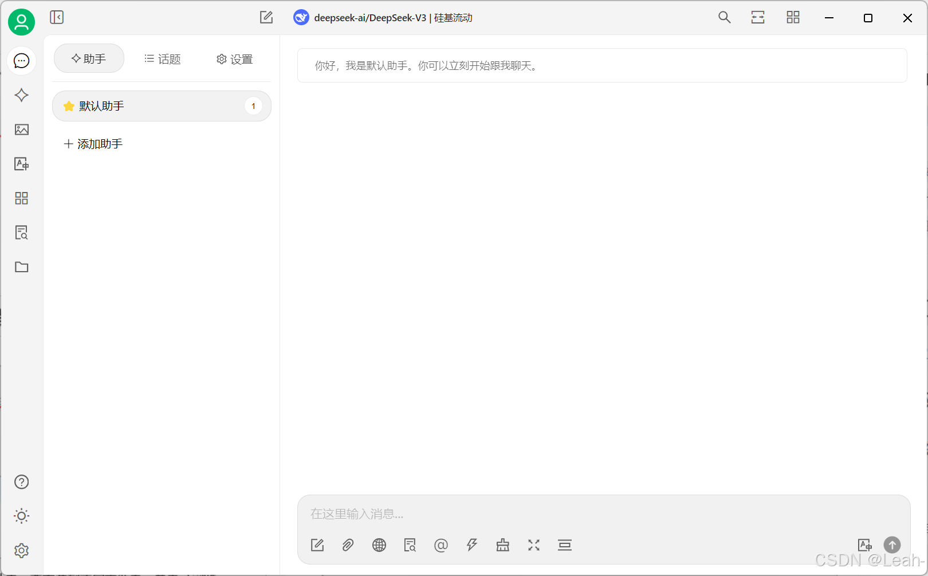The height and width of the screenshot is (576, 928).
Task: Expand the input box to fullscreen
Action: point(534,545)
